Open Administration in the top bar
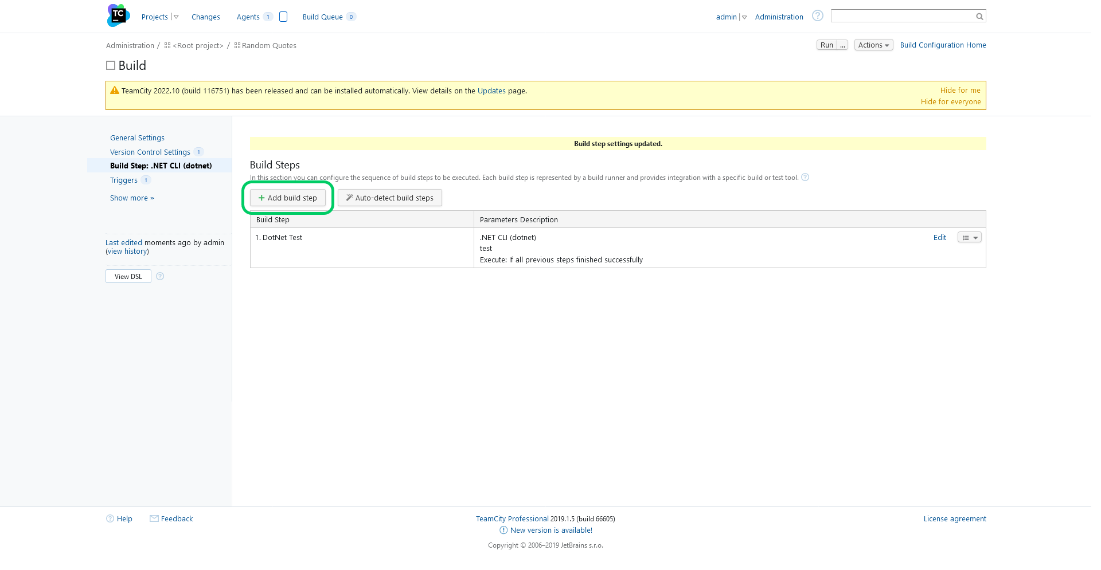Image resolution: width=1101 pixels, height=570 pixels. coord(779,17)
